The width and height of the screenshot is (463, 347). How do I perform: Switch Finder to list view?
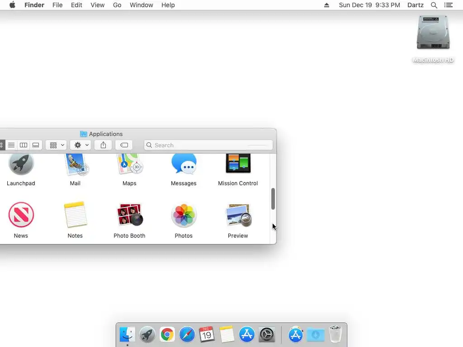pos(11,145)
